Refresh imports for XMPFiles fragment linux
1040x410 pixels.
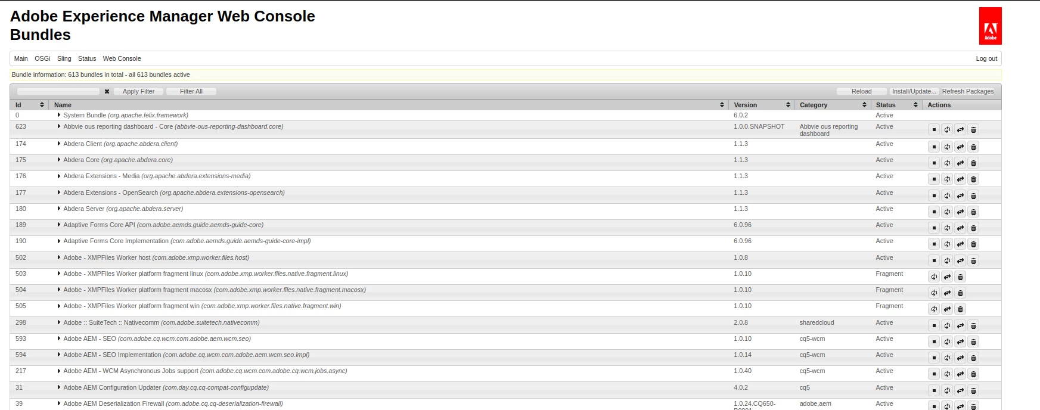tap(934, 277)
